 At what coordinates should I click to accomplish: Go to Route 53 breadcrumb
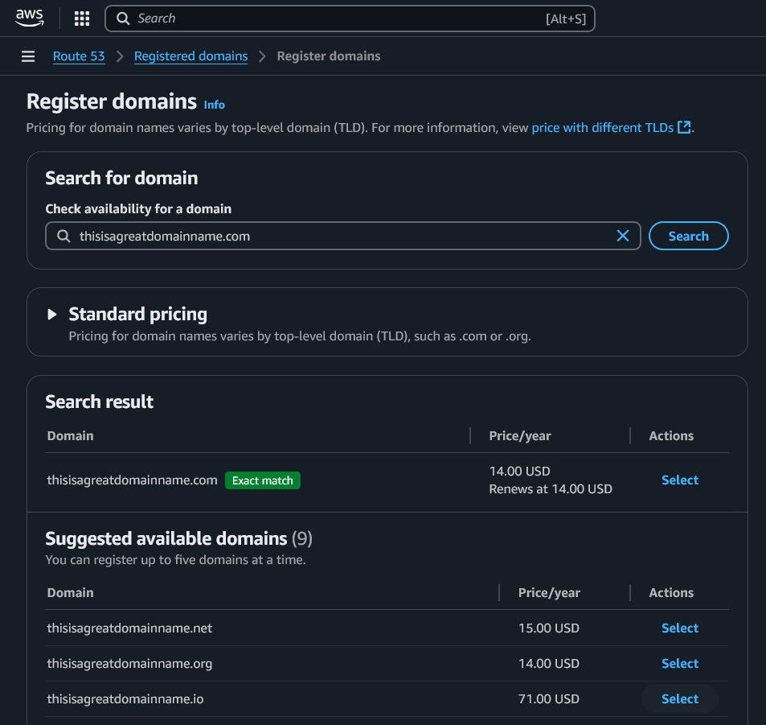tap(79, 56)
